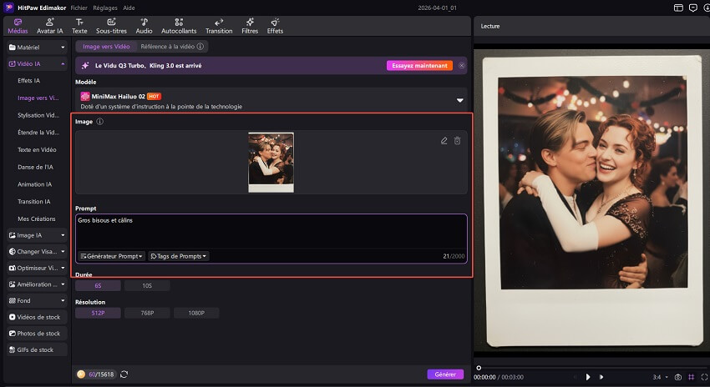Open the Réglages menu

coord(105,7)
